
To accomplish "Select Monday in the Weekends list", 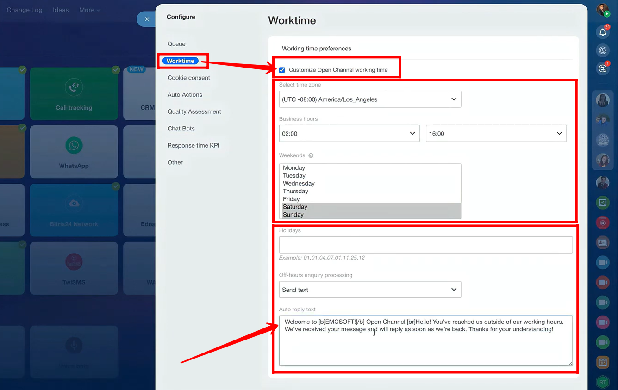I will click(294, 168).
